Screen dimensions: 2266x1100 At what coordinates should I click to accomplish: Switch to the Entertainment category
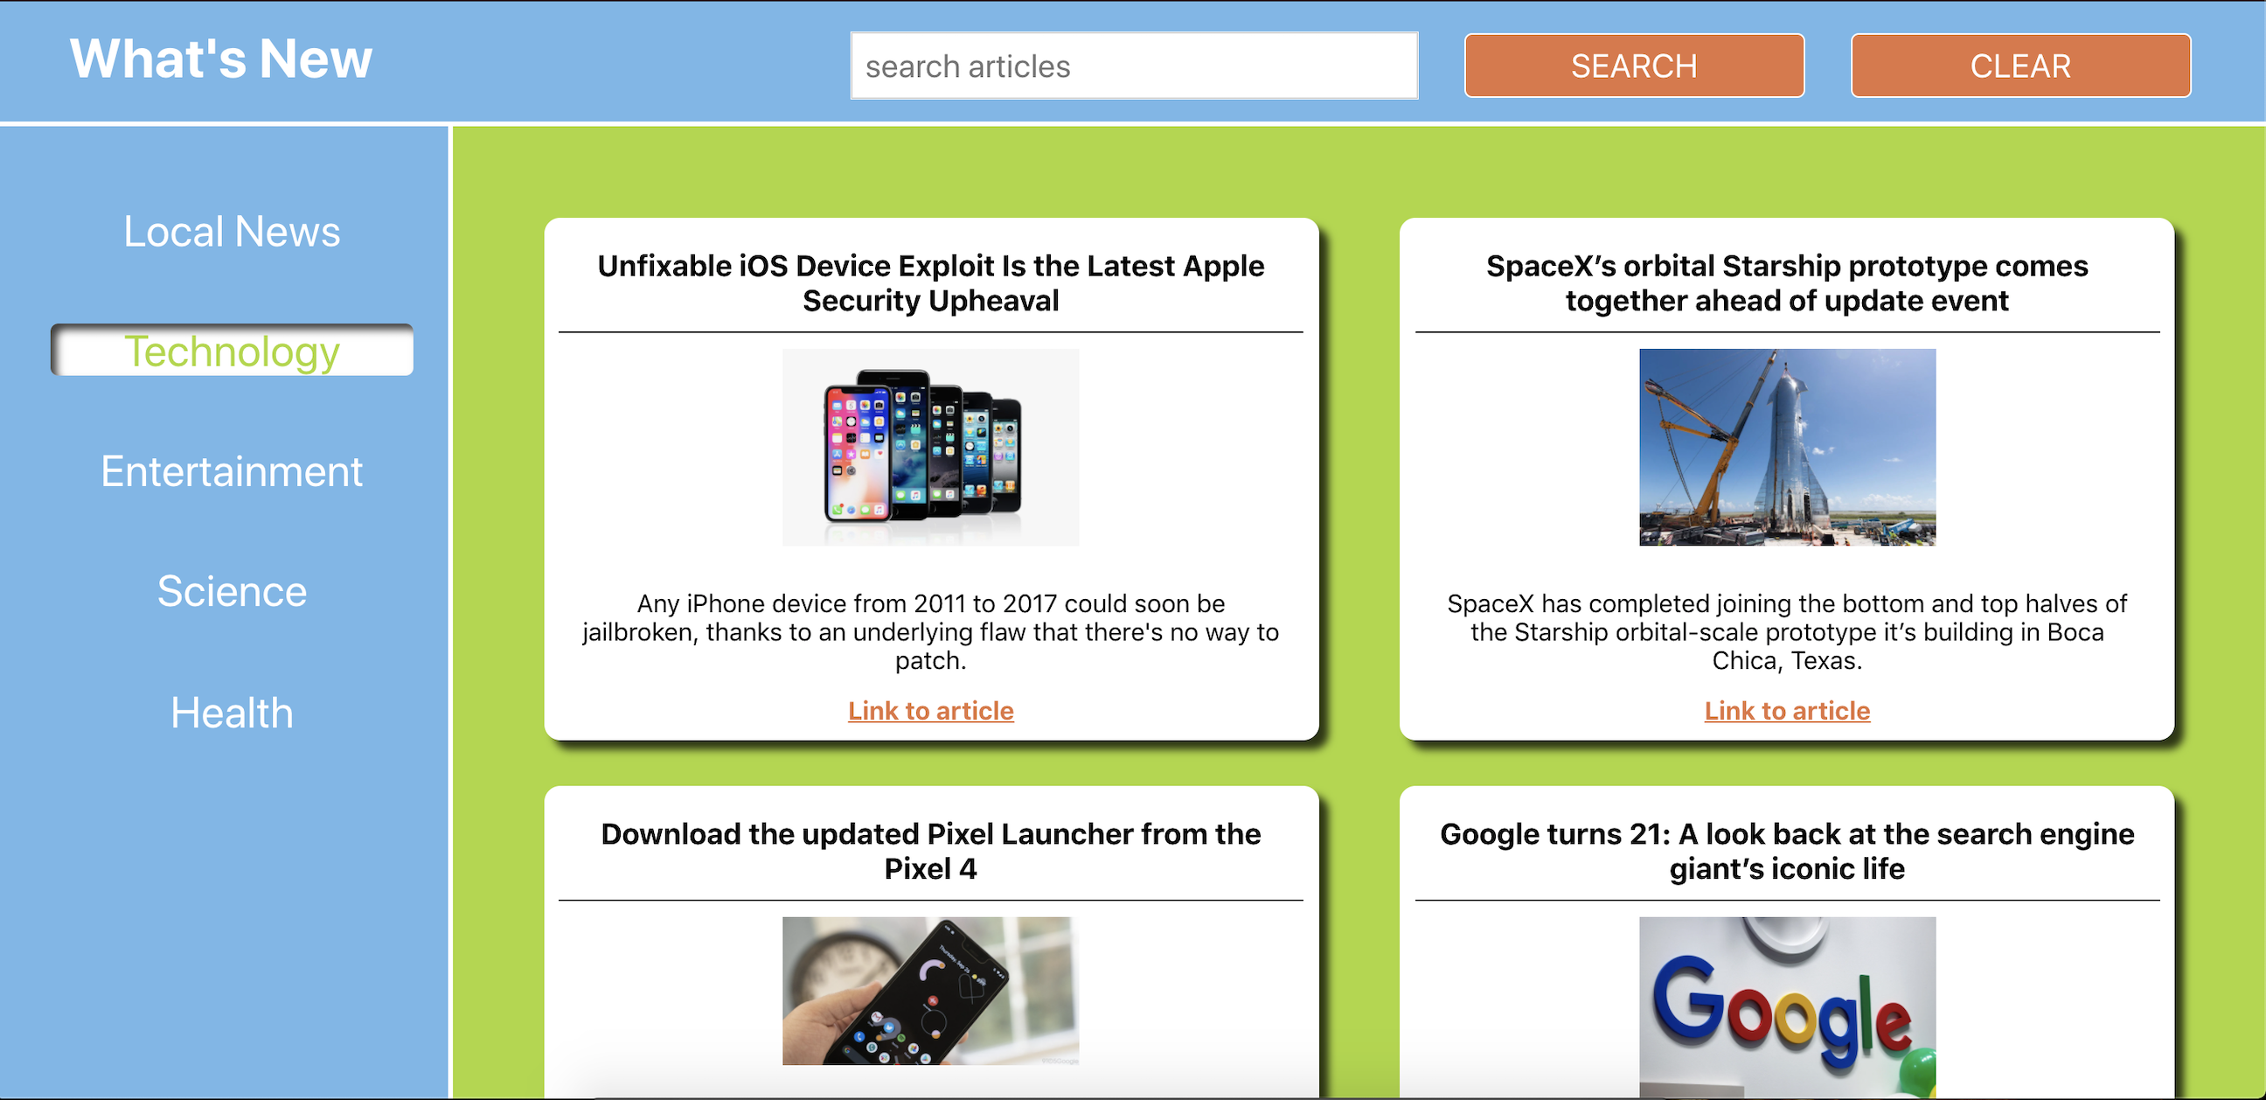232,471
